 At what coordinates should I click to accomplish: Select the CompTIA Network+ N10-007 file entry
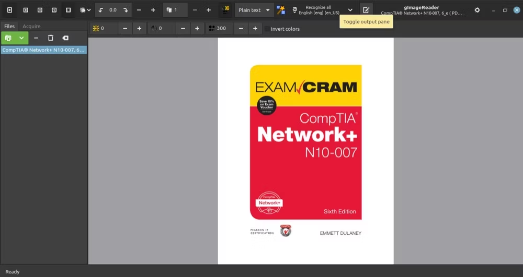point(44,50)
